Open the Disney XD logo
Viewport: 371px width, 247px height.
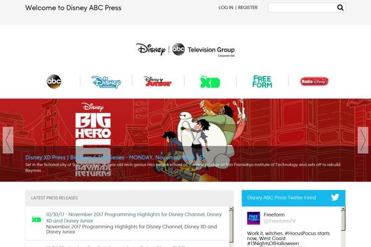click(x=210, y=82)
